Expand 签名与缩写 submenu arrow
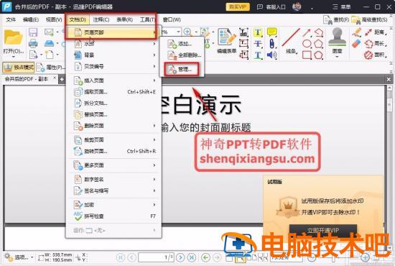The height and width of the screenshot is (266, 395). (154, 191)
